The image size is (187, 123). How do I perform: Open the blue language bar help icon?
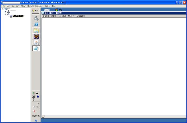tap(38, 97)
